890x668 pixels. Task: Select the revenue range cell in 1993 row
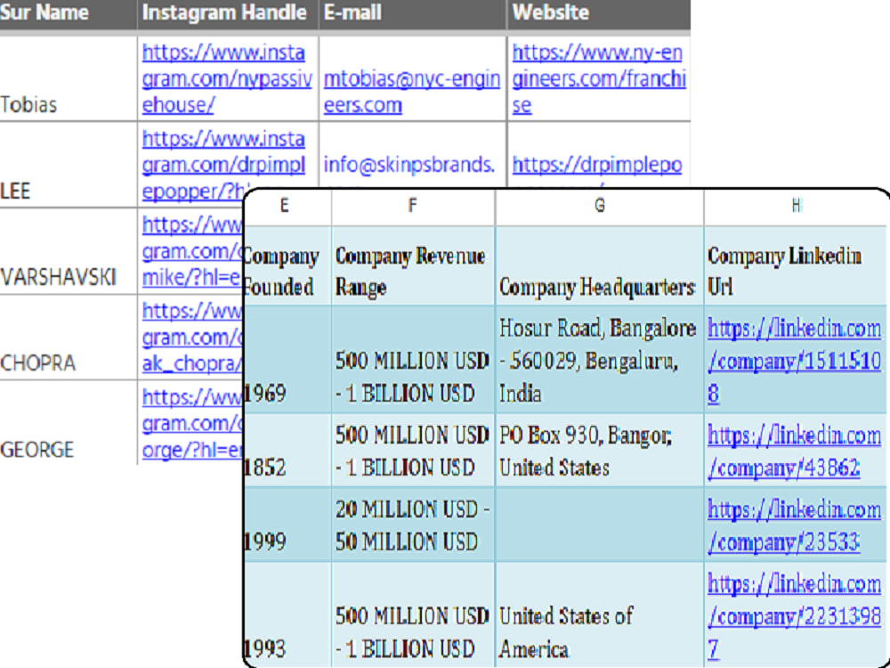coord(413,615)
